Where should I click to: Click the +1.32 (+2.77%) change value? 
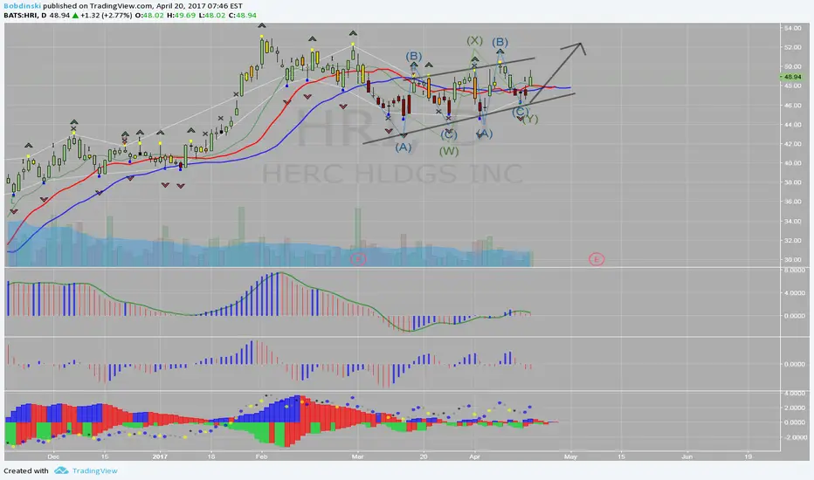click(x=107, y=16)
